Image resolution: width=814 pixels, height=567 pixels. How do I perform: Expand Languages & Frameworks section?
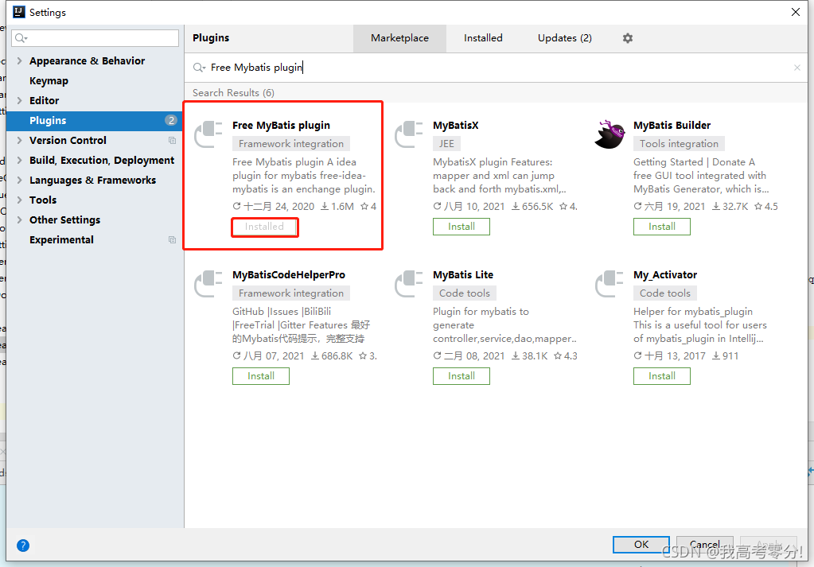point(19,180)
